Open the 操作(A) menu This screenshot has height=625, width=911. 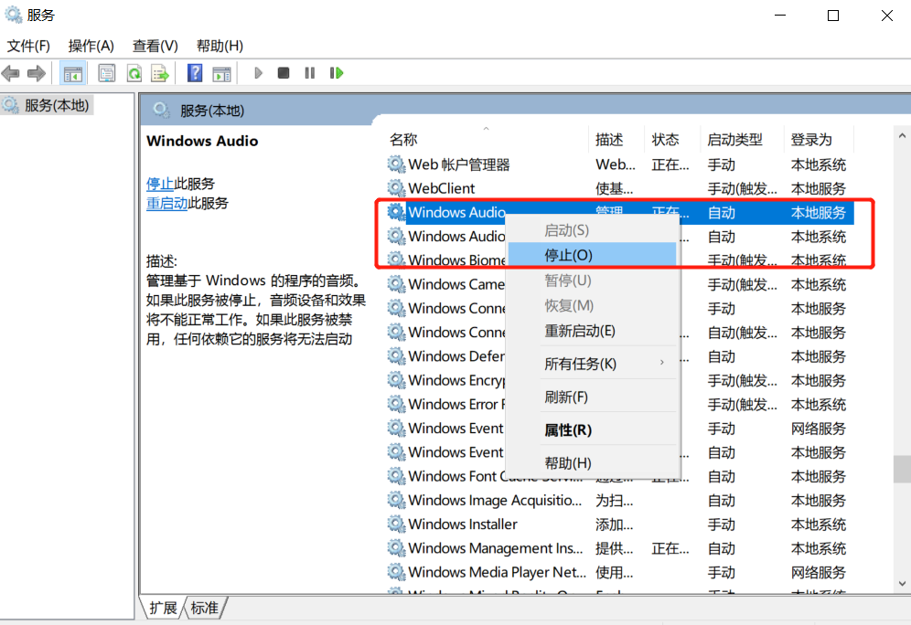coord(91,46)
